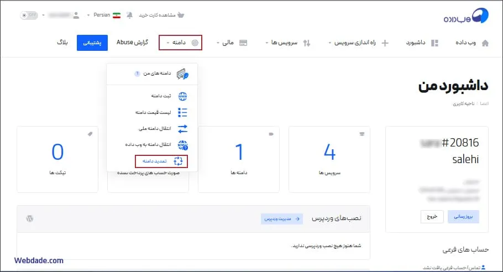Click the بروزرسانی button

(463, 217)
